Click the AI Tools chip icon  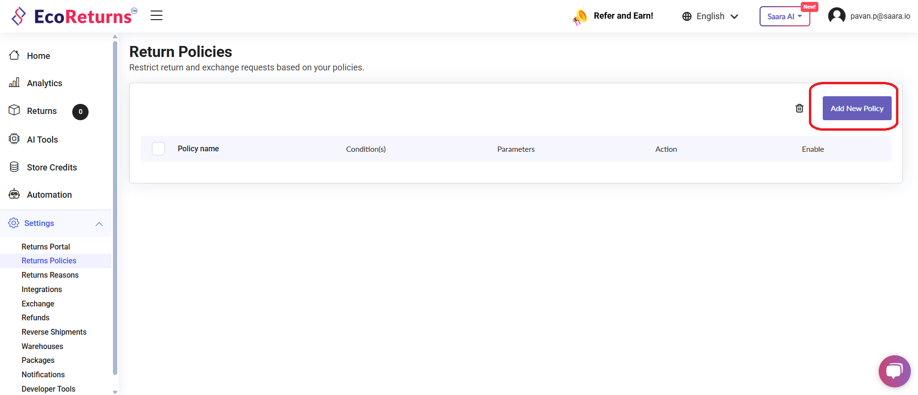point(14,139)
